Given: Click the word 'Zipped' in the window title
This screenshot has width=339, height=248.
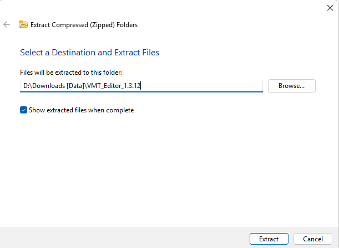Looking at the screenshot, I should 102,25.
